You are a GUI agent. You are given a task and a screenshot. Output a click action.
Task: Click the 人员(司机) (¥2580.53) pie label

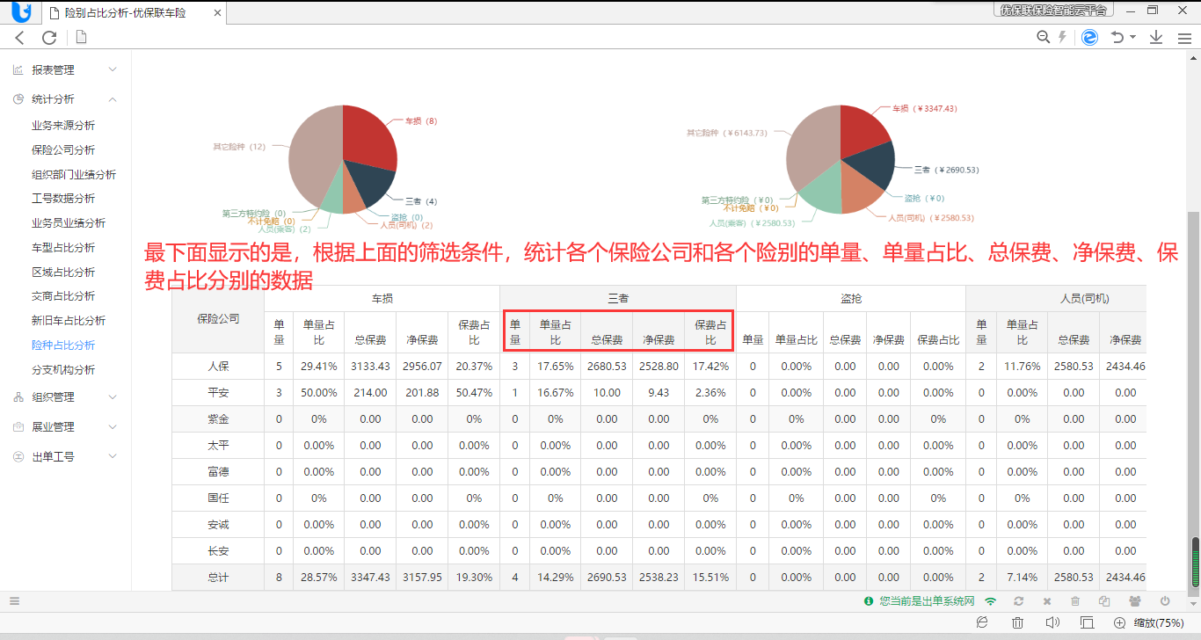930,217
